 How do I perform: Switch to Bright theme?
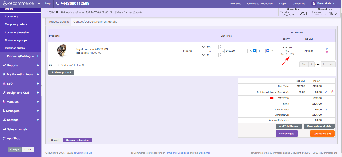point(15,149)
